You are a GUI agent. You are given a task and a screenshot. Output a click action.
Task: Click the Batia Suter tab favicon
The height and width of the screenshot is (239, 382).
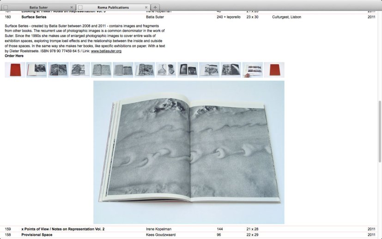pyautogui.click(x=6, y=7)
